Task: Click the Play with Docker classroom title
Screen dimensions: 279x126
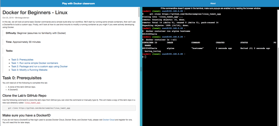Action: pyautogui.click(x=78, y=3)
